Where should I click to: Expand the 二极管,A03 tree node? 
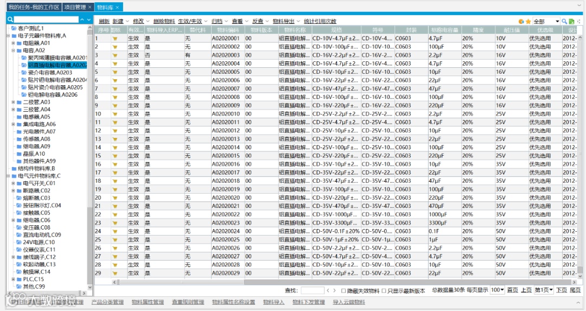14,102
